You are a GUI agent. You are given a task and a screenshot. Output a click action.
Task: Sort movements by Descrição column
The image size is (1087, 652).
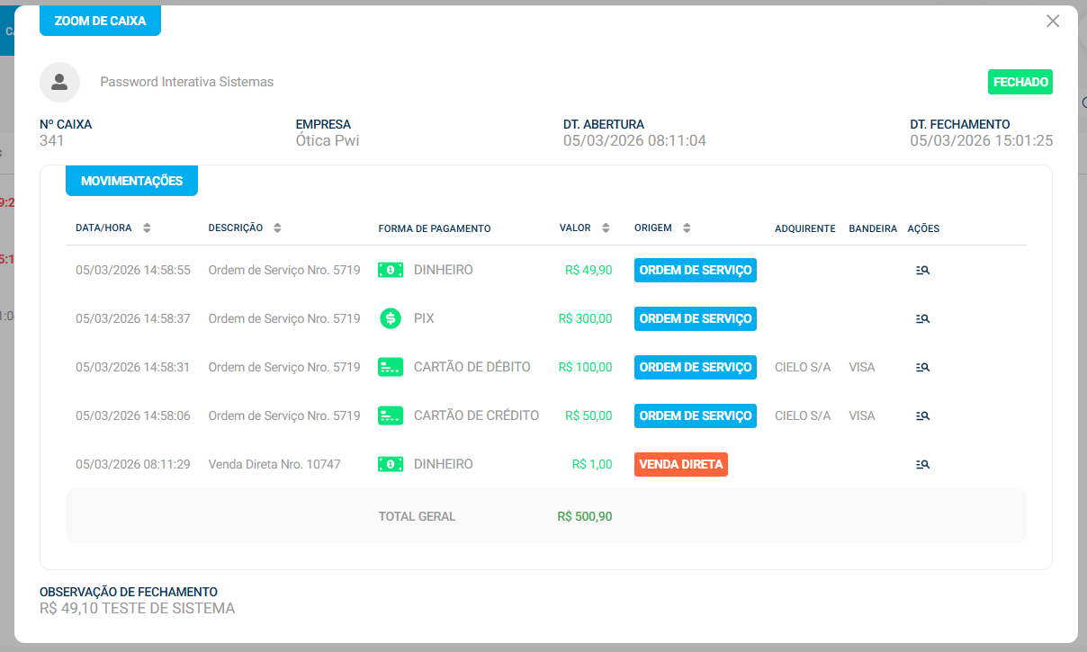(277, 228)
